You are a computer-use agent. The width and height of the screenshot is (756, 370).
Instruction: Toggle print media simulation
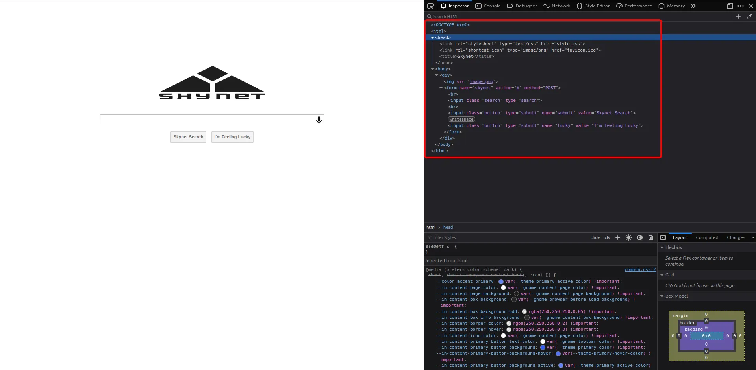coord(651,237)
